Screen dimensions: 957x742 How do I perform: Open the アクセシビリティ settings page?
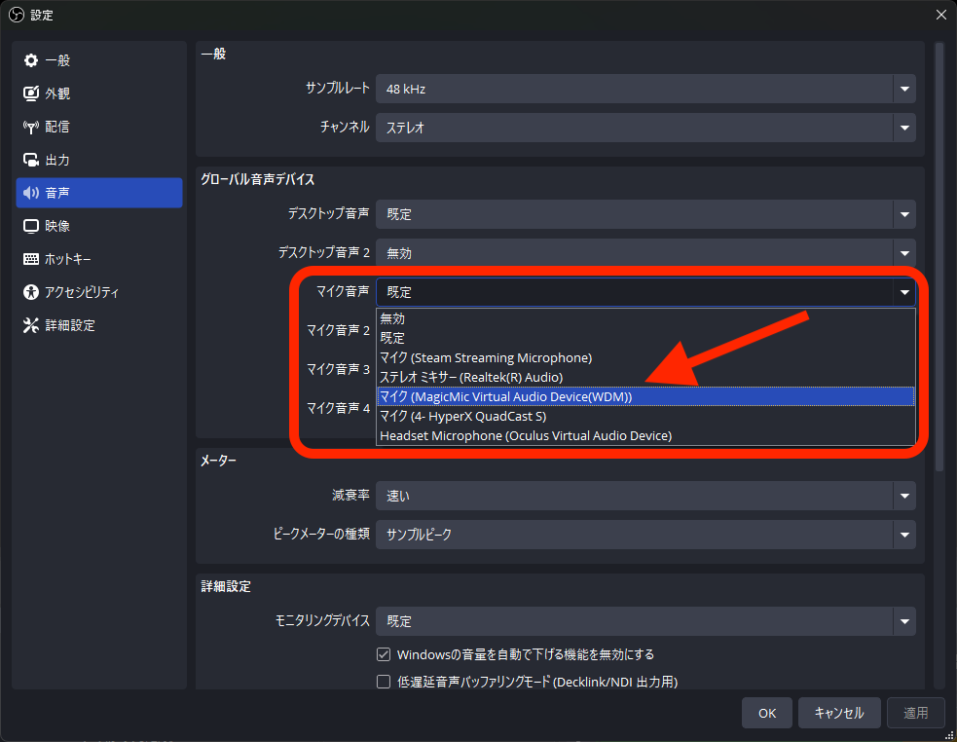coord(99,292)
